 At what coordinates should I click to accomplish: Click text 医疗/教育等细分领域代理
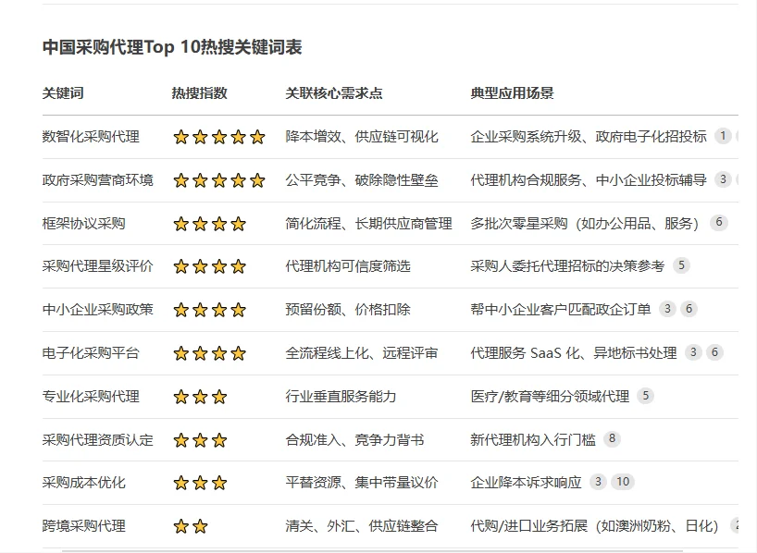(550, 396)
